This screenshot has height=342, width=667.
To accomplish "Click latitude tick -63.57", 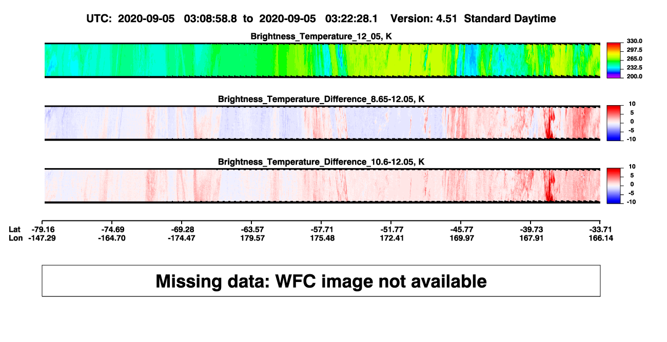I will (252, 229).
